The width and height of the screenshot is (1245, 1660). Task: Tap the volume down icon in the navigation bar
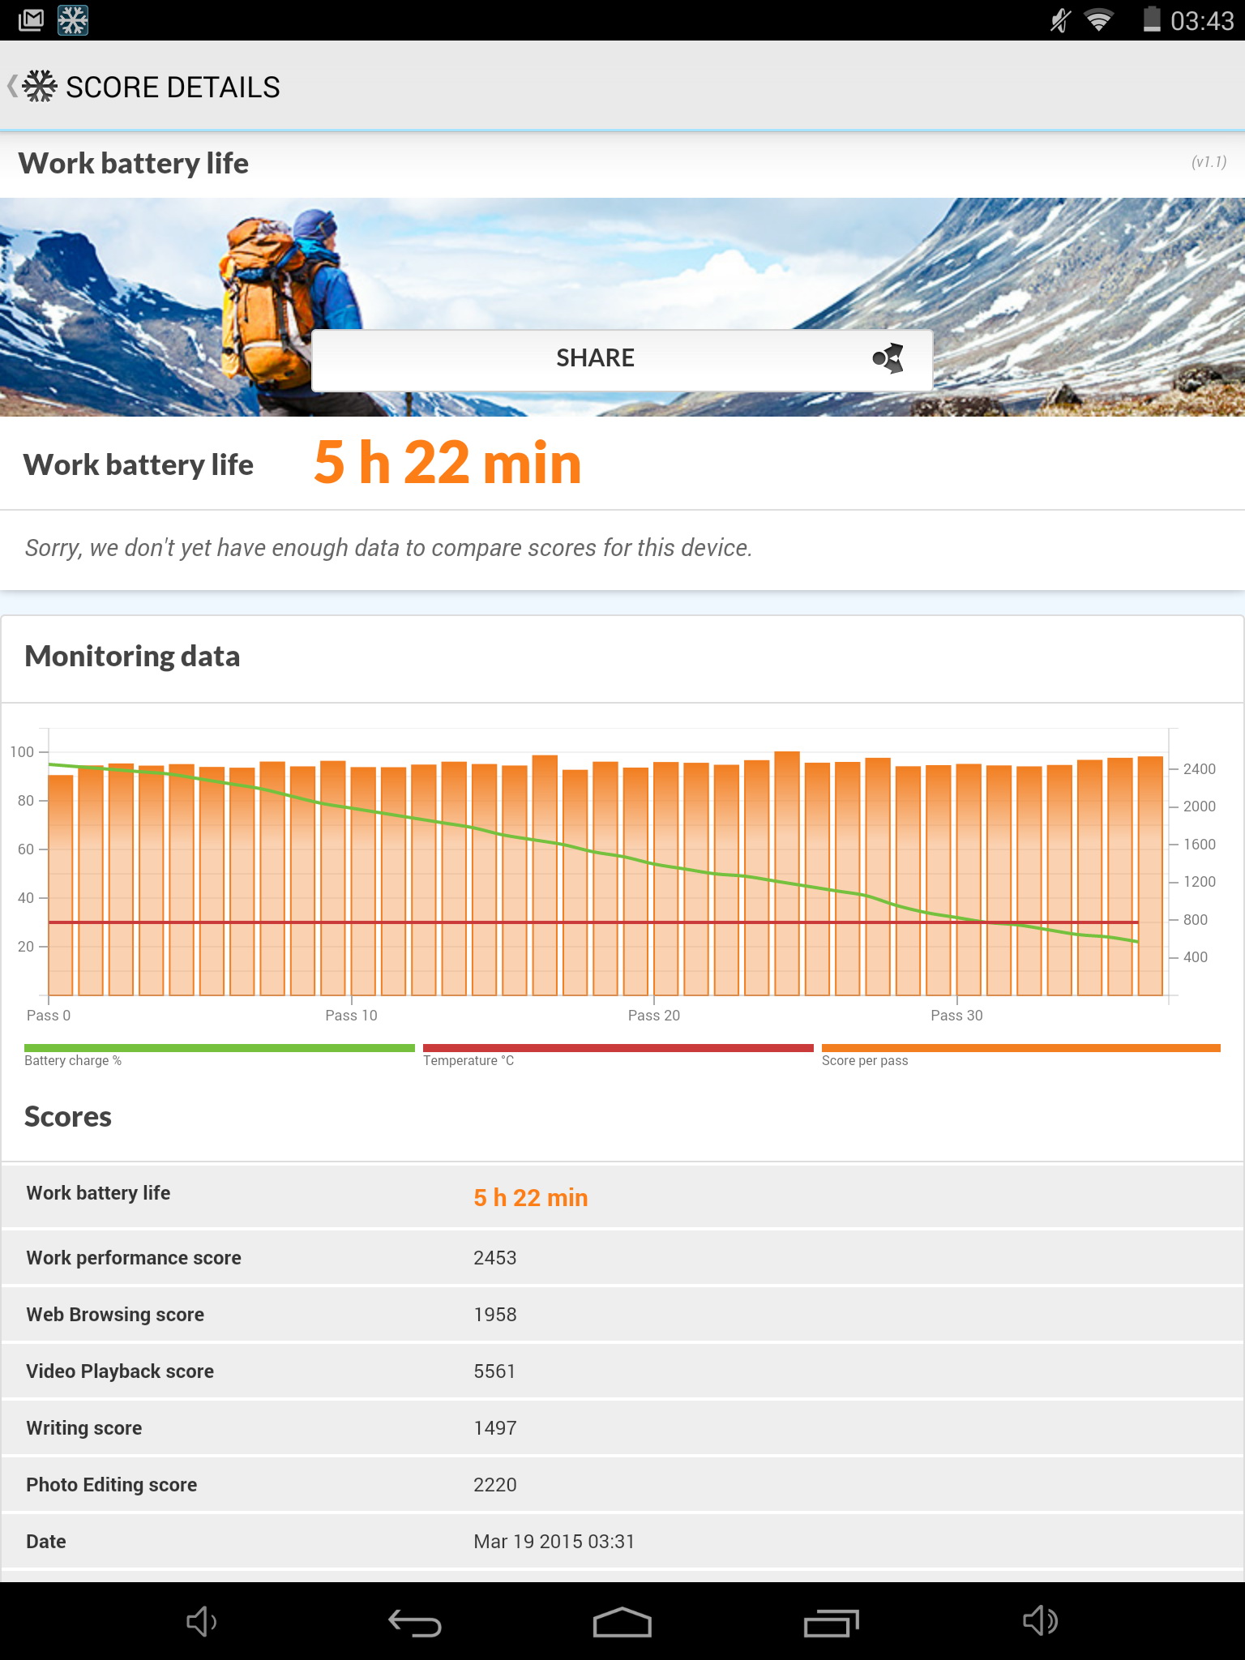pos(201,1621)
